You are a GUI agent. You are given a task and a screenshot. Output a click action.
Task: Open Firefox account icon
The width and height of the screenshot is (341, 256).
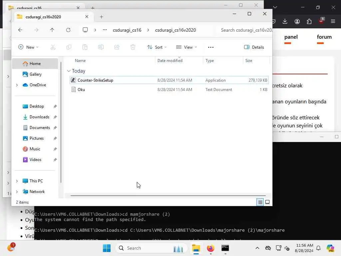click(x=297, y=21)
